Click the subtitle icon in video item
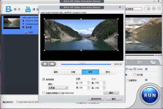163x109 pixels. point(23,27)
